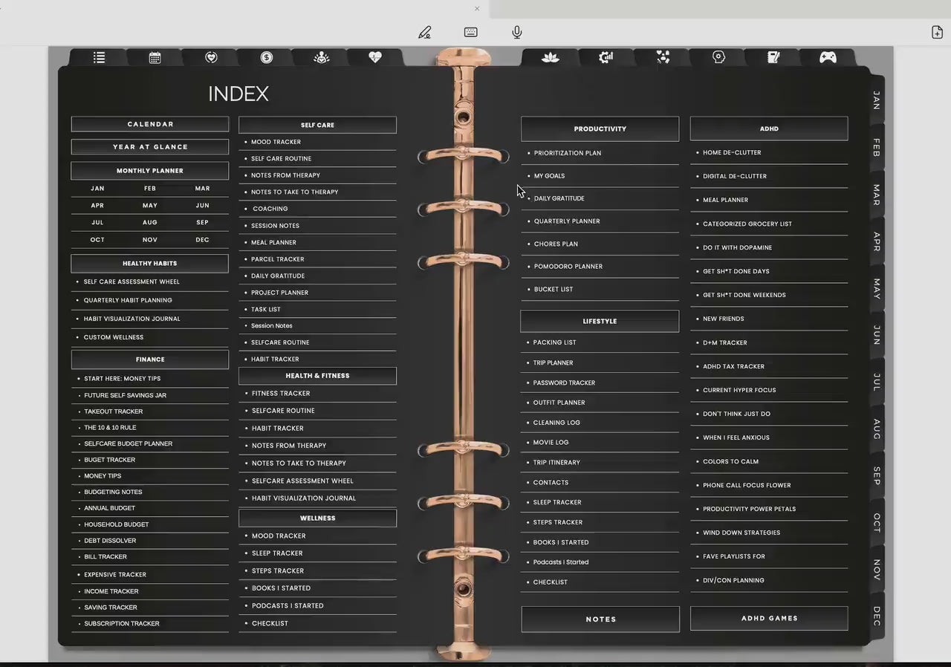The image size is (951, 667).
Task: Select the calendar tab icon
Action: pyautogui.click(x=155, y=56)
